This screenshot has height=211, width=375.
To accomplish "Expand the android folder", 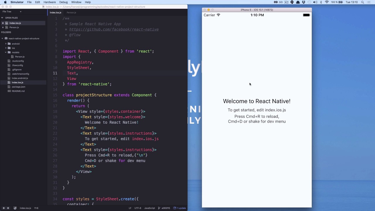I will pyautogui.click(x=6, y=44).
